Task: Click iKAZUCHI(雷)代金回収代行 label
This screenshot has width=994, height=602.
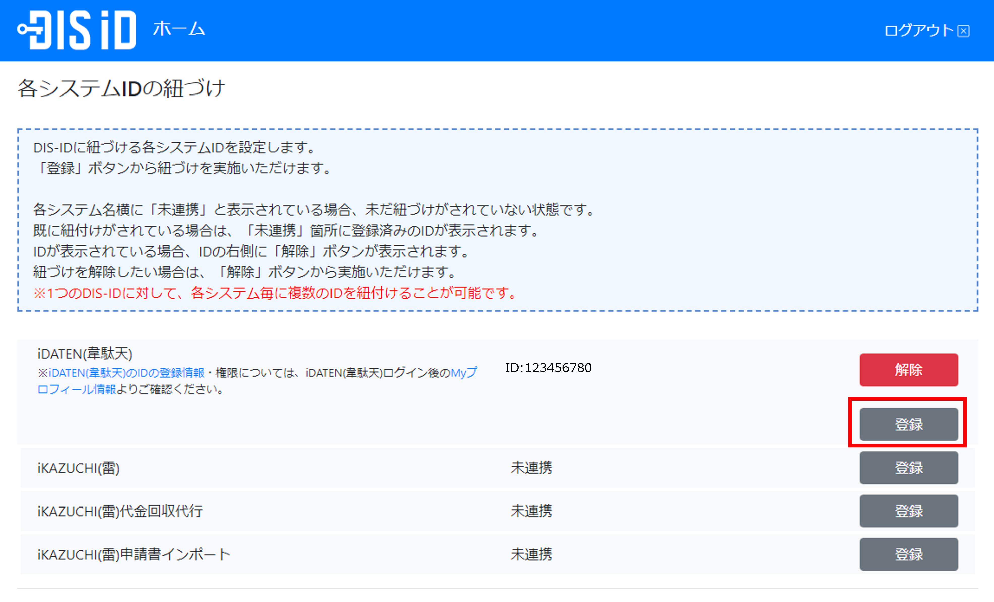Action: coord(120,511)
